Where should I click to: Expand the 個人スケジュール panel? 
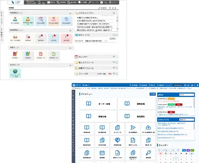(114, 62)
